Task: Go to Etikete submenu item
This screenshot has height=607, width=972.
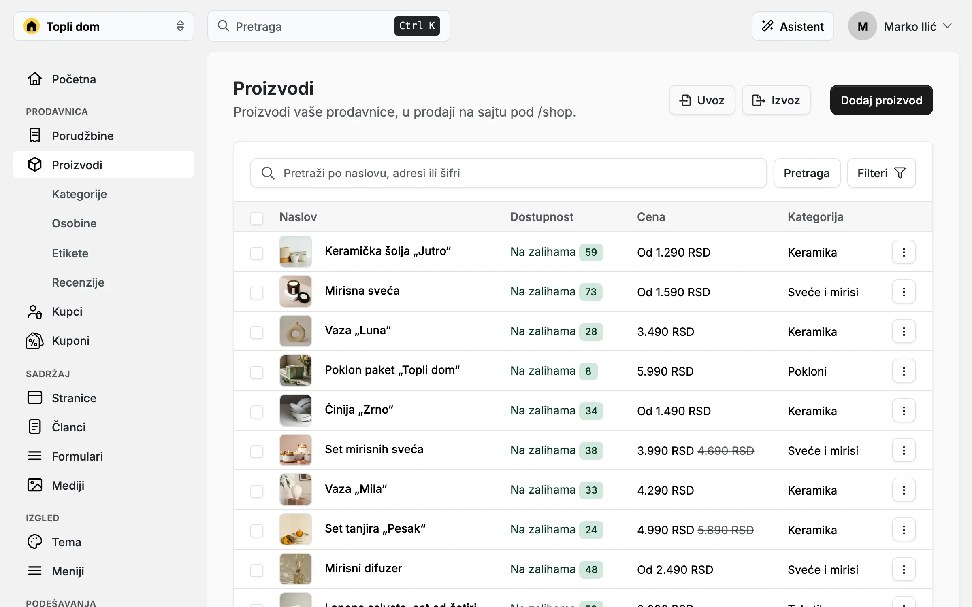Action: point(70,253)
